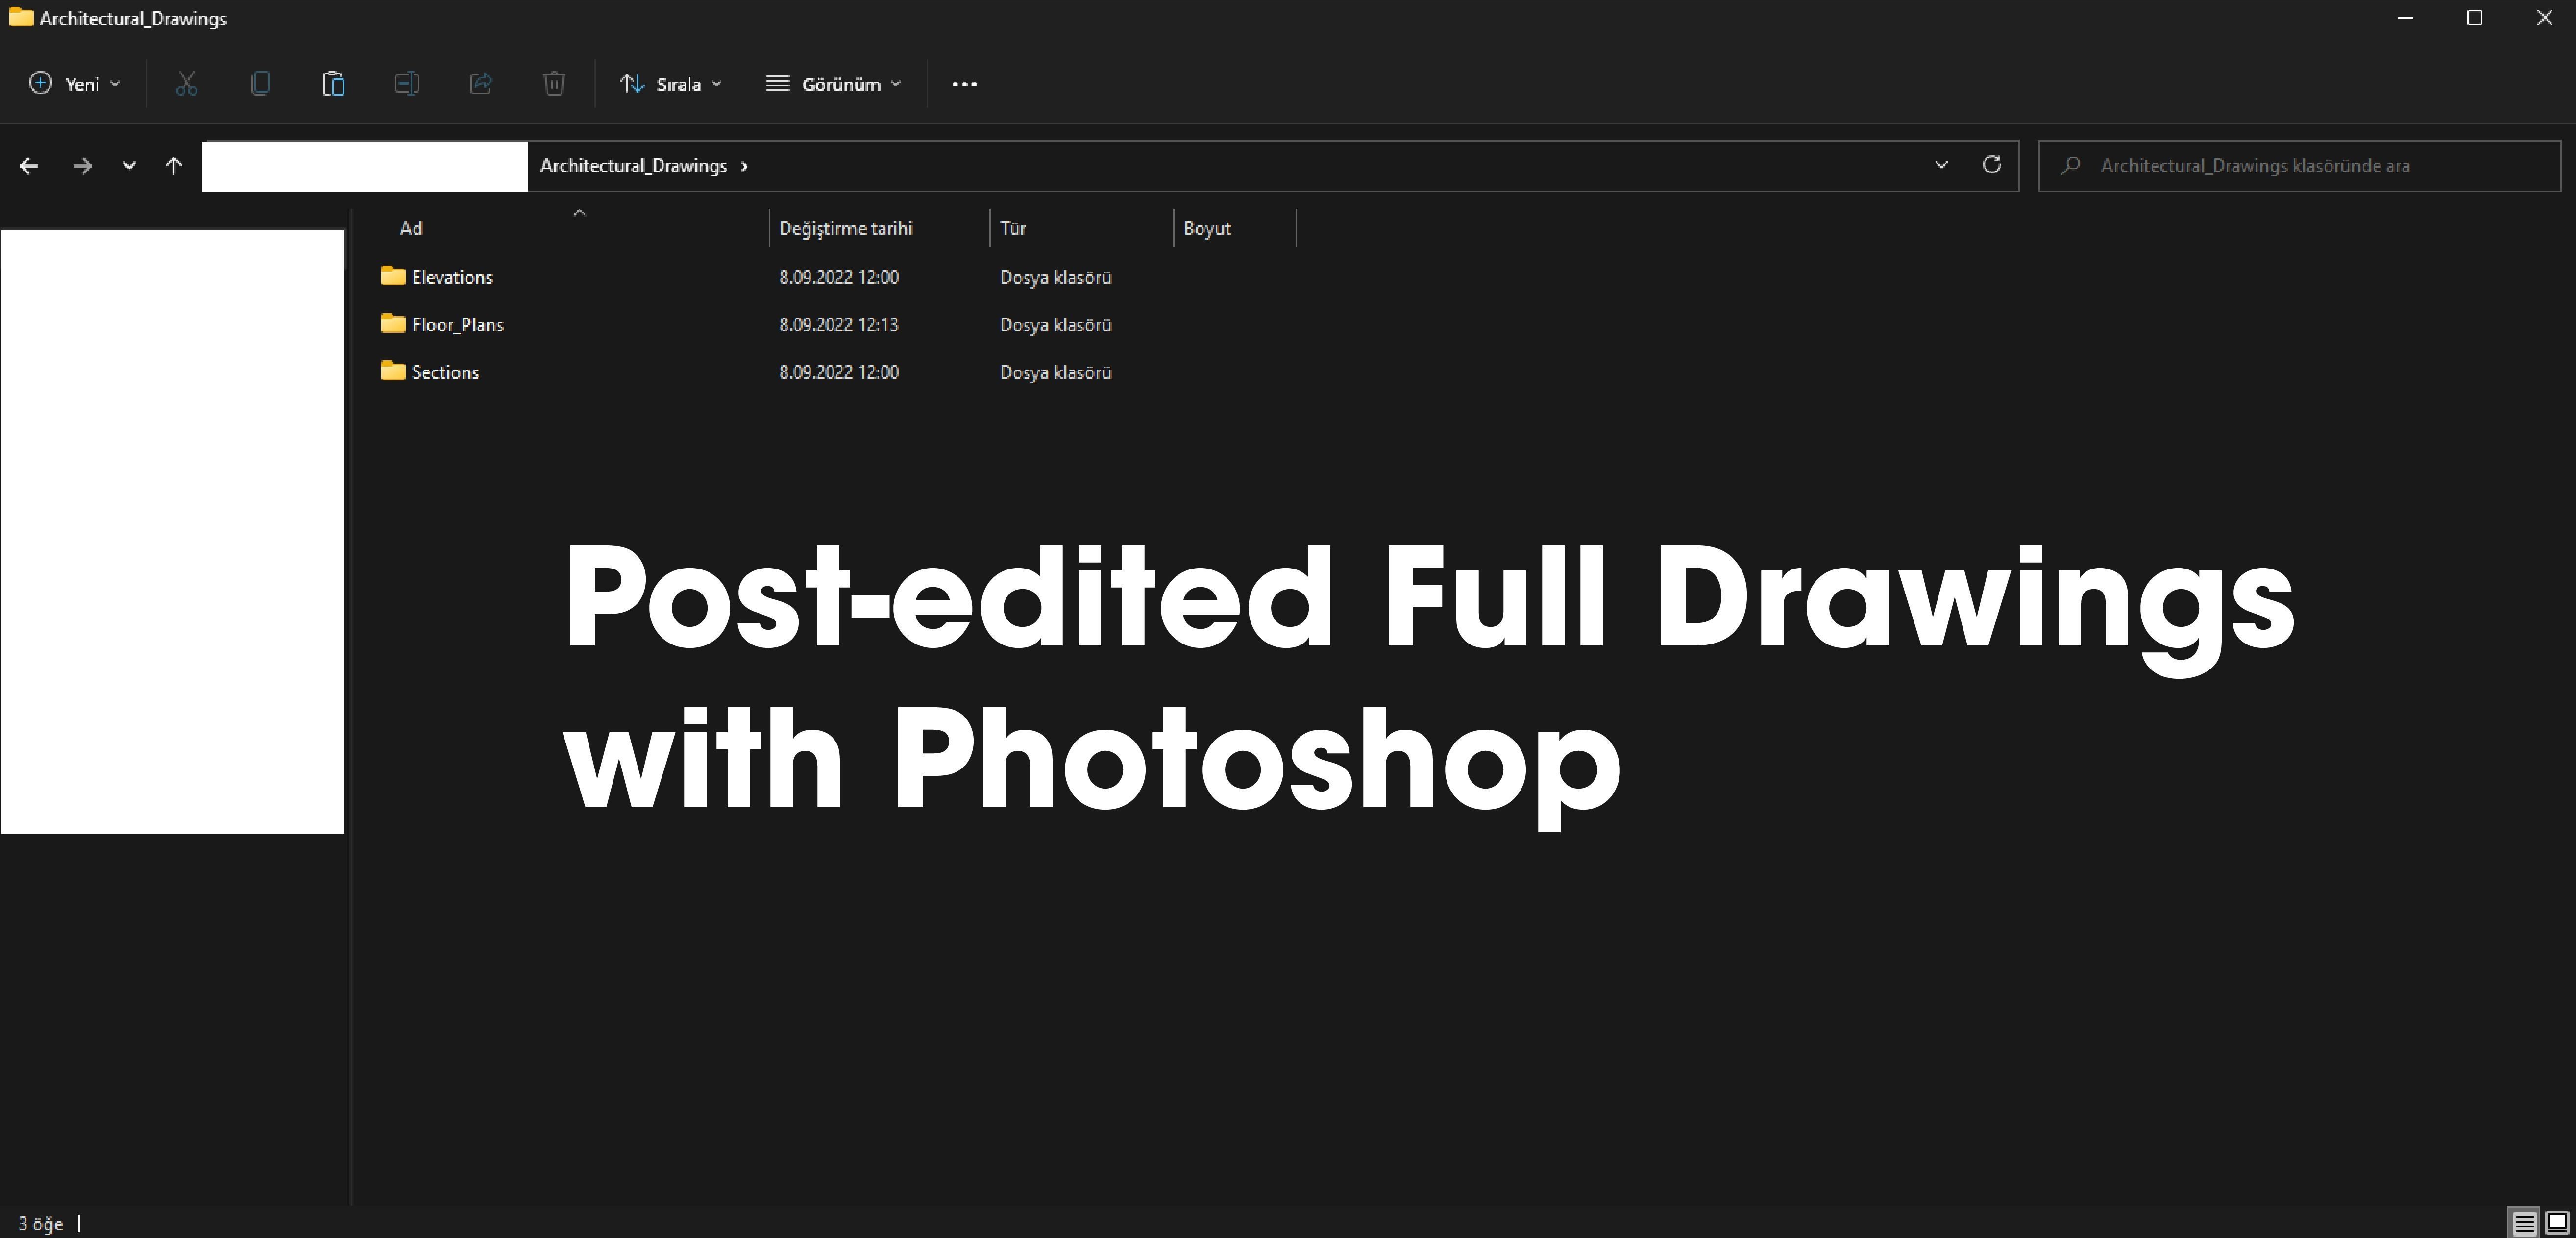Click Architectural_Drawings in the address breadcrumb
This screenshot has height=1238, width=2576.
633,166
